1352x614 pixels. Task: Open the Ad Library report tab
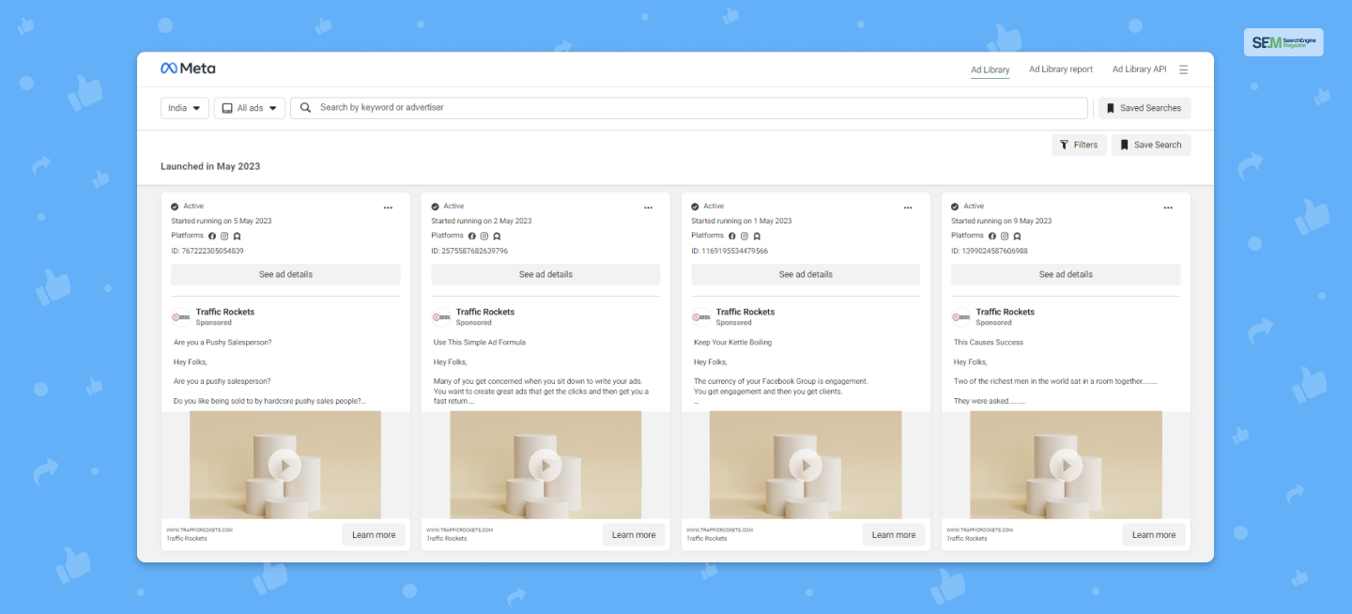coord(1061,69)
